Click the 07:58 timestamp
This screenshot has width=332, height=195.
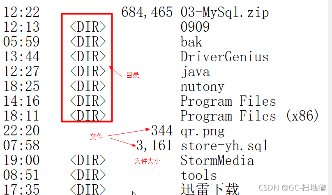click(21, 146)
